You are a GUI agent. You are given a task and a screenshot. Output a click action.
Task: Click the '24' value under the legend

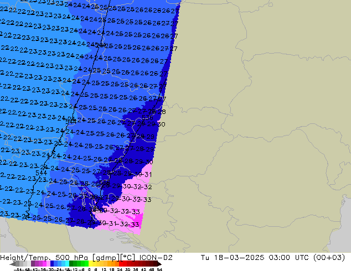click(x=120, y=269)
